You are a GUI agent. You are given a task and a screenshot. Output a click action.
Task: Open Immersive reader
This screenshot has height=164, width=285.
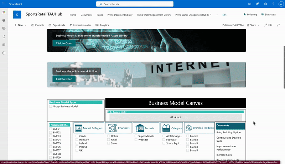(80, 25)
